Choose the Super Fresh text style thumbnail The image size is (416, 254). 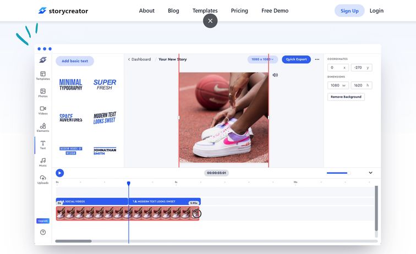click(105, 85)
